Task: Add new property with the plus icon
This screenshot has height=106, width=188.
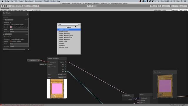Action: click(x=27, y=14)
